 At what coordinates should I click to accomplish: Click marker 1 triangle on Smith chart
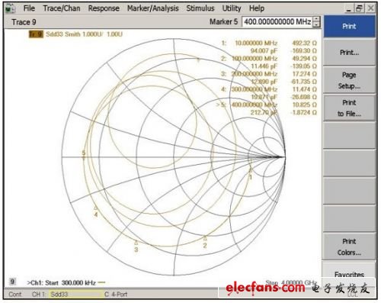(x=250, y=170)
